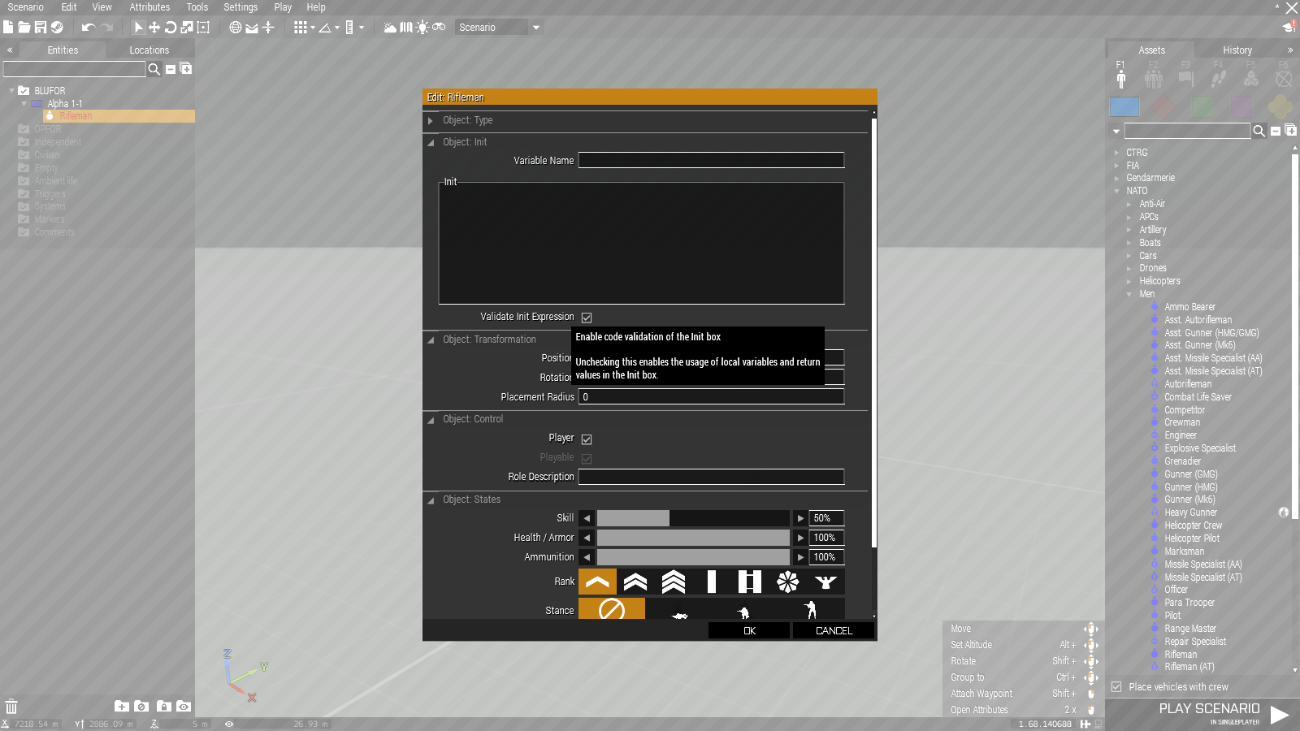Open the Scenario dropdown in toolbar
Screen dimensions: 1300x731
pos(499,28)
